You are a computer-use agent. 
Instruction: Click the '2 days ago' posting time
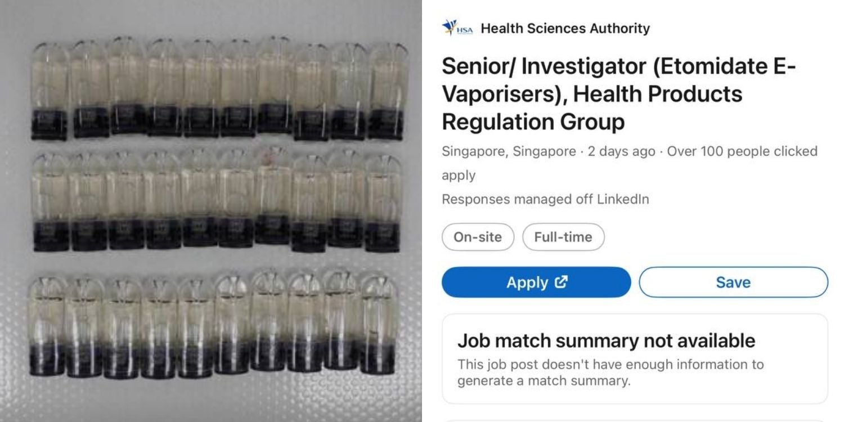tap(621, 151)
